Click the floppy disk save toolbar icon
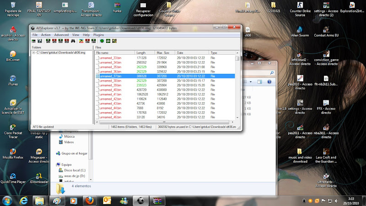366x206 pixels. click(40, 41)
